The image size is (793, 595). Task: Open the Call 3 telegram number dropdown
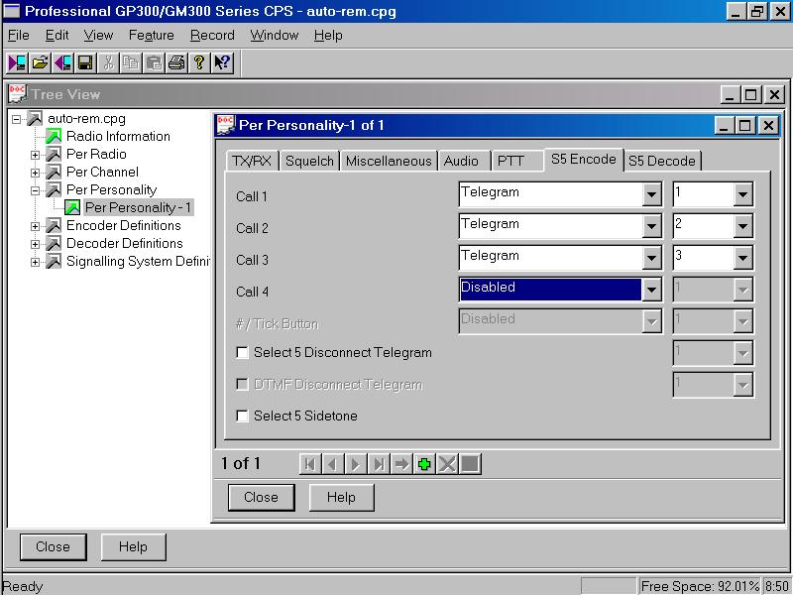tap(742, 259)
